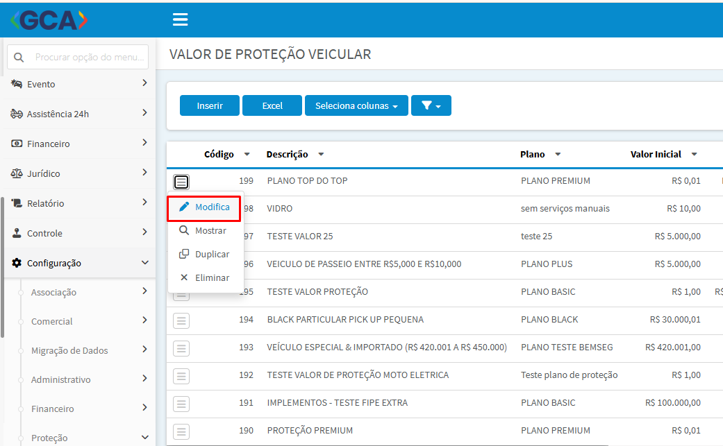The image size is (723, 446).
Task: Expand the Jurídico menu chevron
Action: click(x=144, y=172)
